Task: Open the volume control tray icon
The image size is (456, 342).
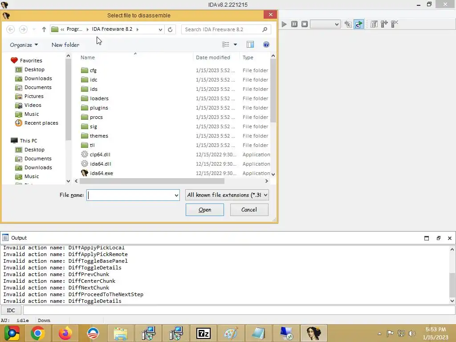Action: click(x=412, y=334)
